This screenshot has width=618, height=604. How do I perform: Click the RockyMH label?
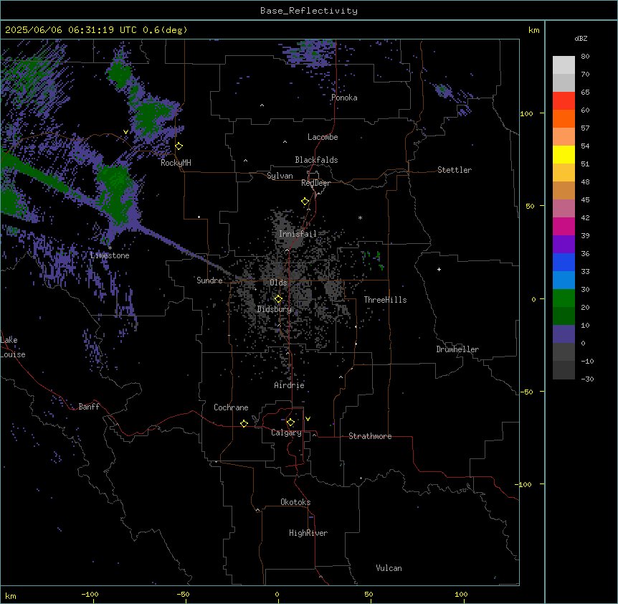[x=176, y=163]
